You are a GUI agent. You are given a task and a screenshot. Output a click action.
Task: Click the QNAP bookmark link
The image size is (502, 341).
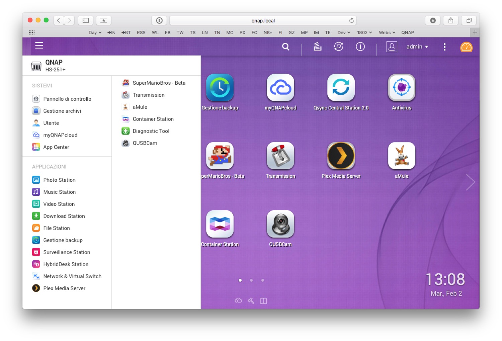point(408,32)
